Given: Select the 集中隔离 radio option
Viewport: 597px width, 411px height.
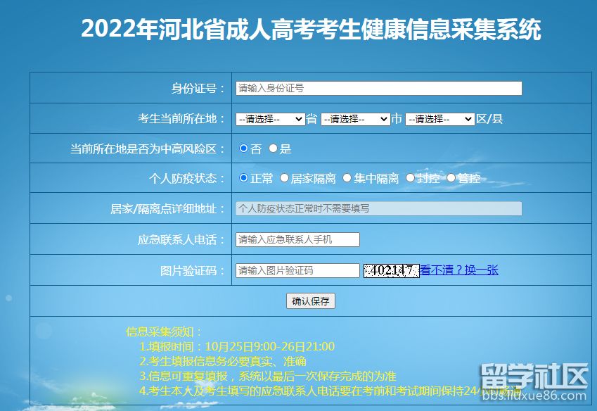Looking at the screenshot, I should pyautogui.click(x=347, y=178).
